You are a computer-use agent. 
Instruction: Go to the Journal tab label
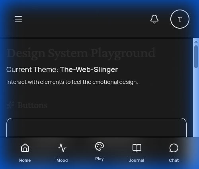(x=137, y=160)
